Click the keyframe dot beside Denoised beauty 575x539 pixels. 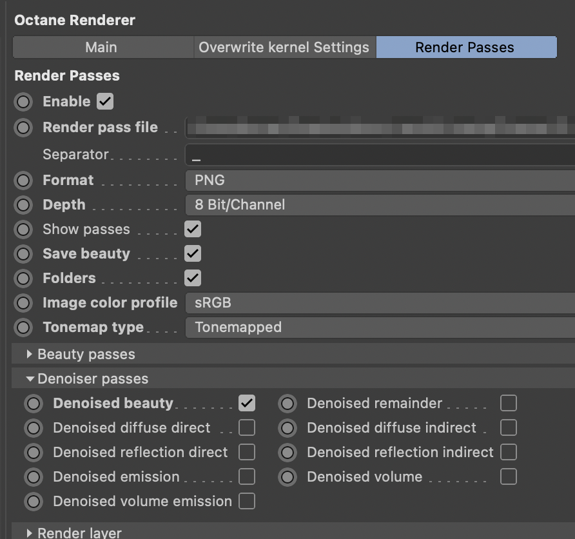click(34, 404)
